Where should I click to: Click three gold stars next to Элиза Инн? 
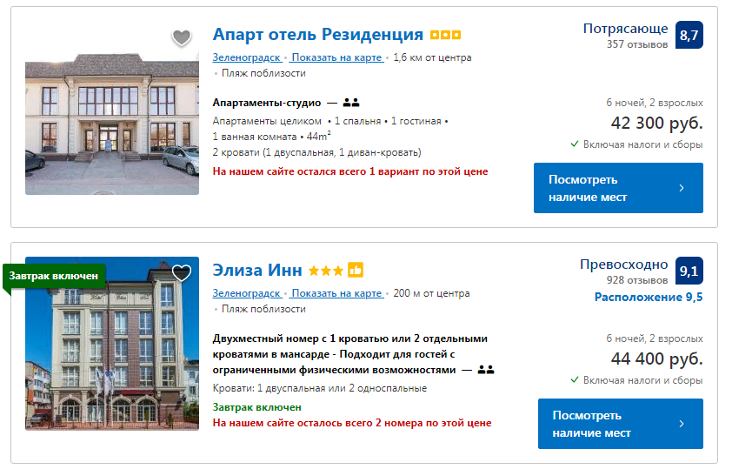(x=326, y=271)
